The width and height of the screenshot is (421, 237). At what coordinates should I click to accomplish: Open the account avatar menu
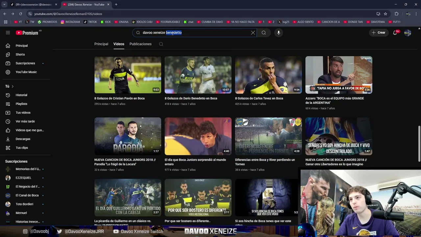pos(408,33)
